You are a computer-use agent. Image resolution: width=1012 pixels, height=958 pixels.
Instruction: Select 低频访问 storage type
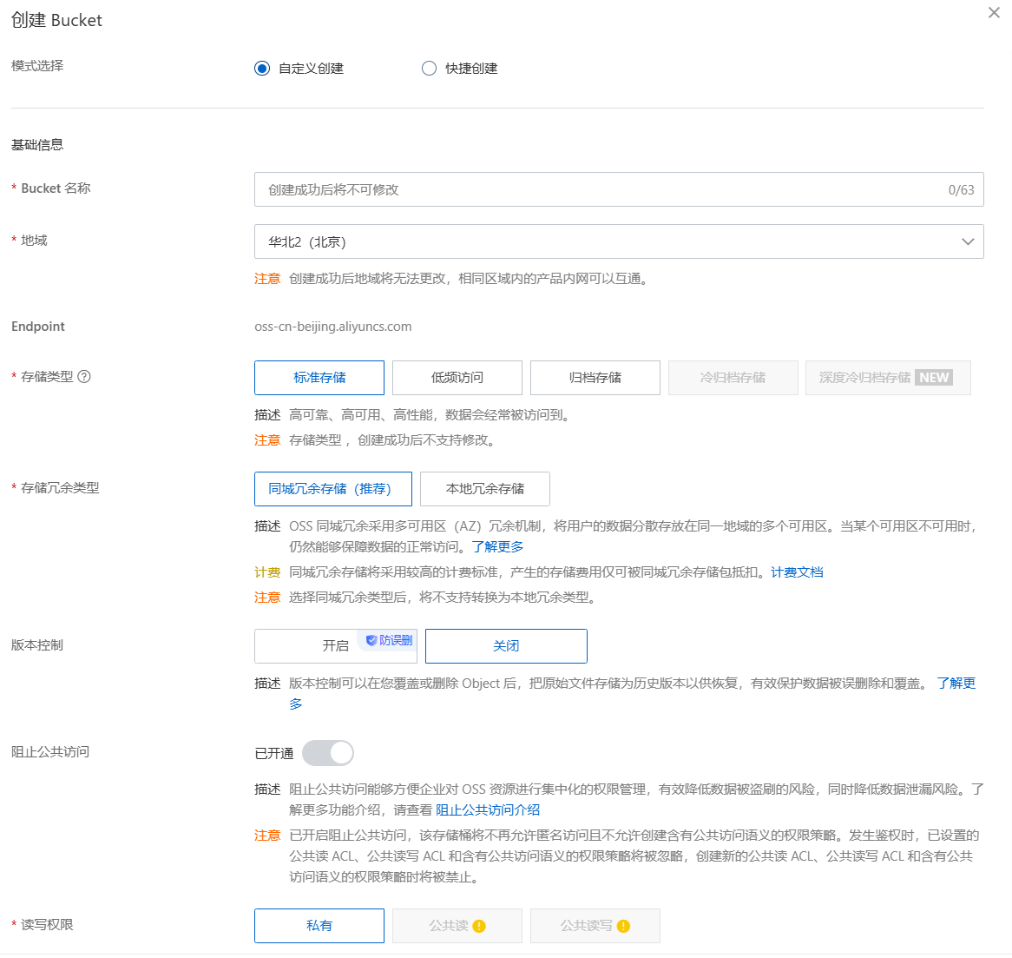point(457,378)
